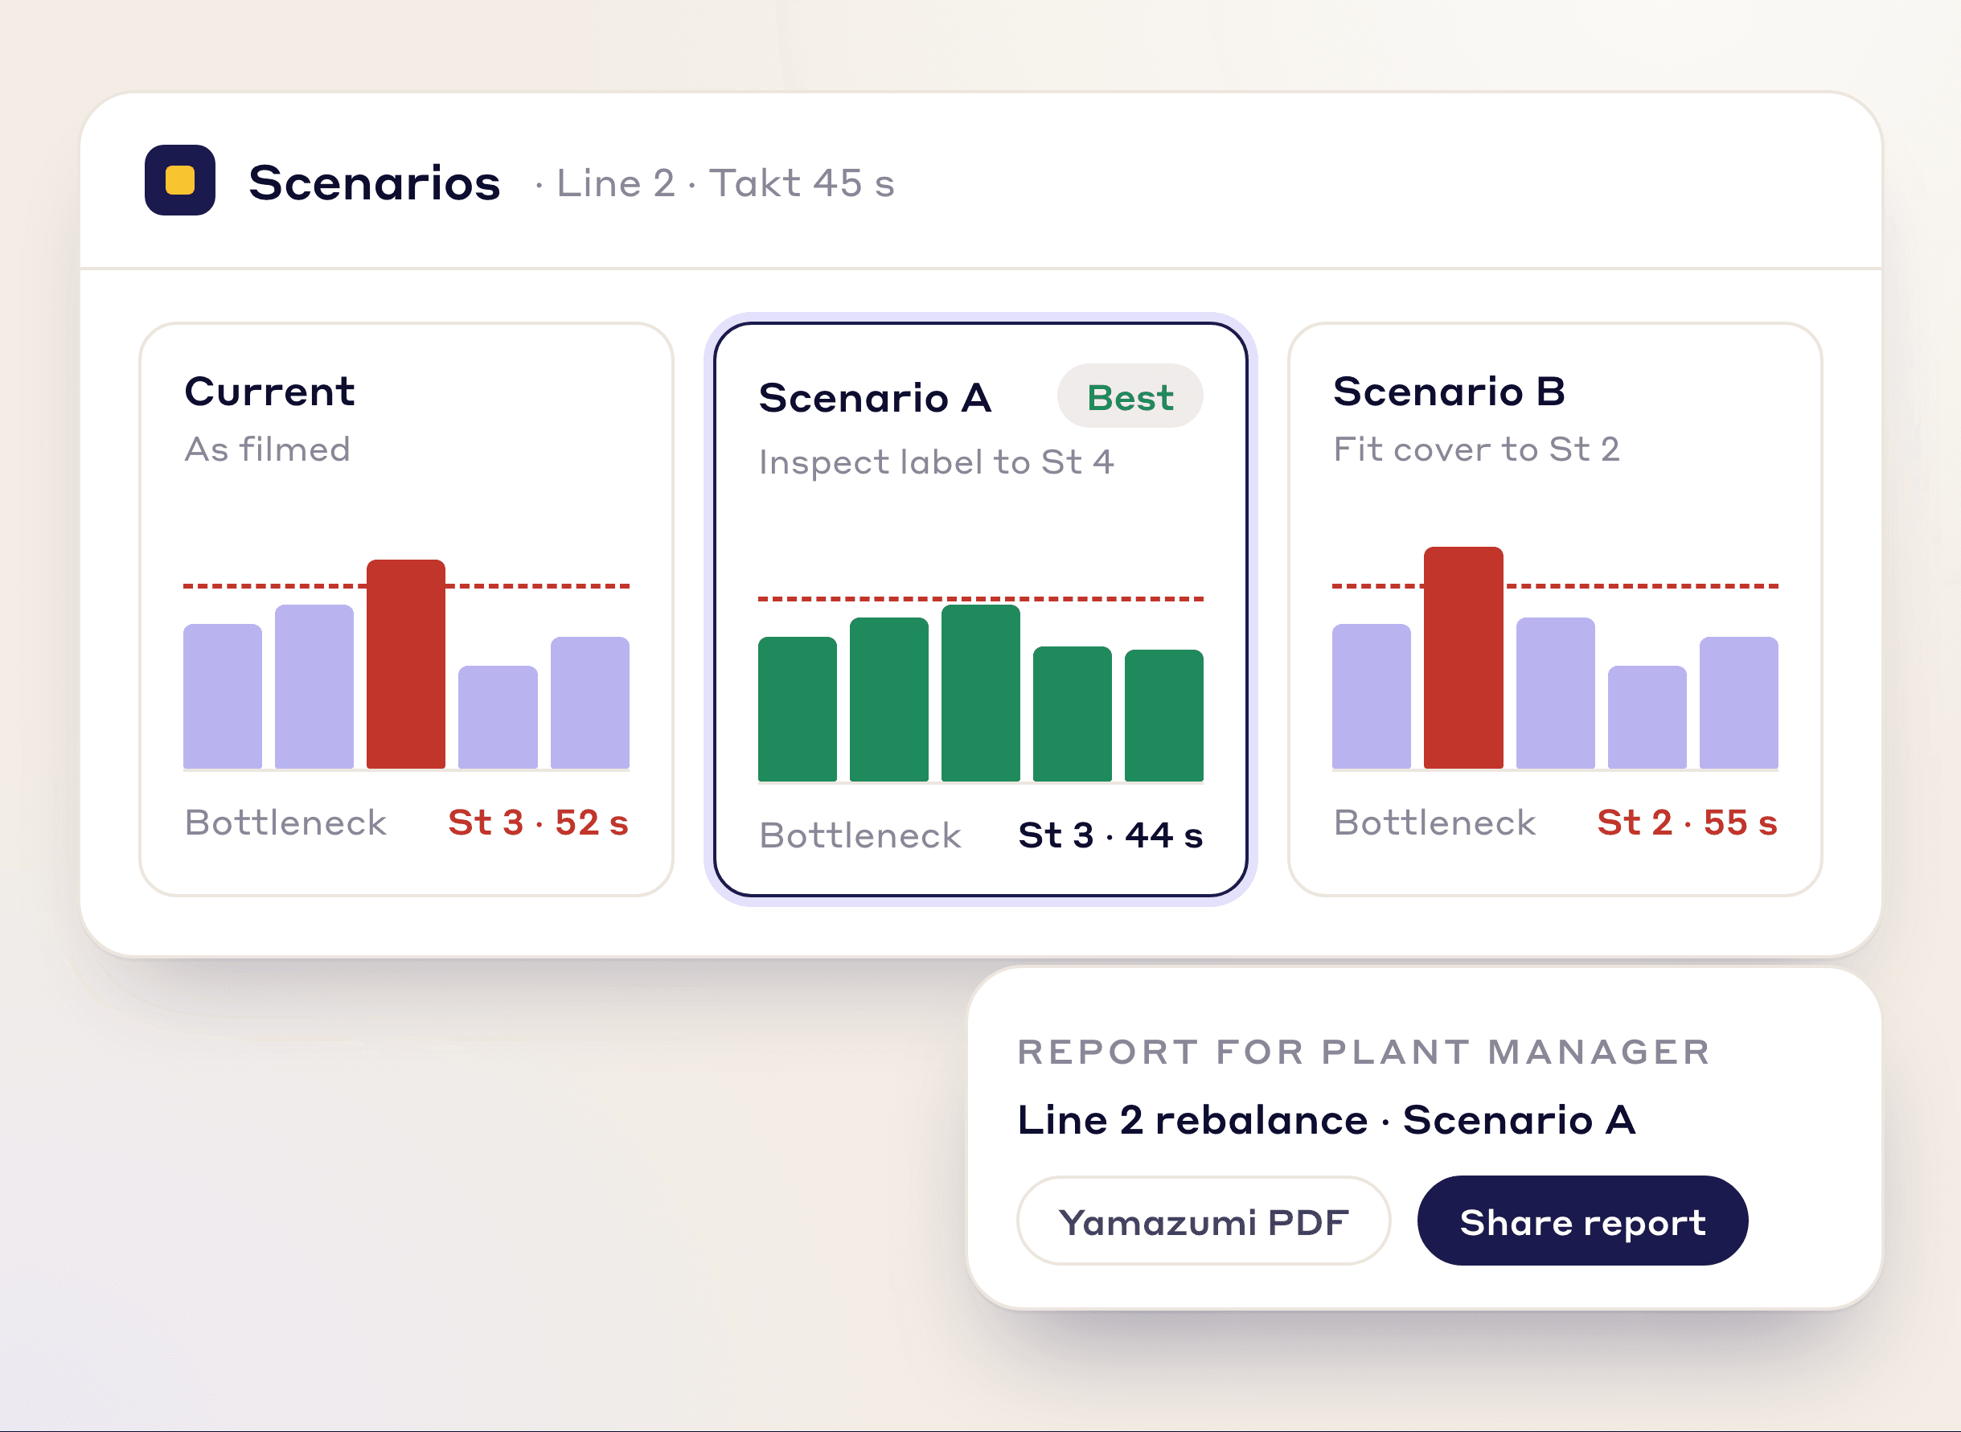1961x1432 pixels.
Task: Click 'Inspect label to St 4' description
Action: [x=936, y=462]
